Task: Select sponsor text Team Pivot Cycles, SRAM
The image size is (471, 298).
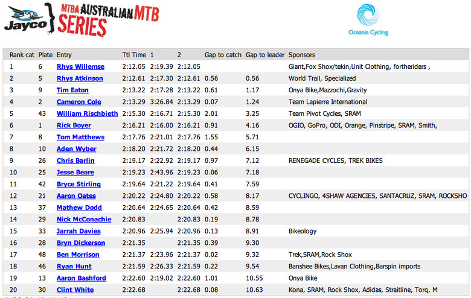Action: pyautogui.click(x=325, y=113)
